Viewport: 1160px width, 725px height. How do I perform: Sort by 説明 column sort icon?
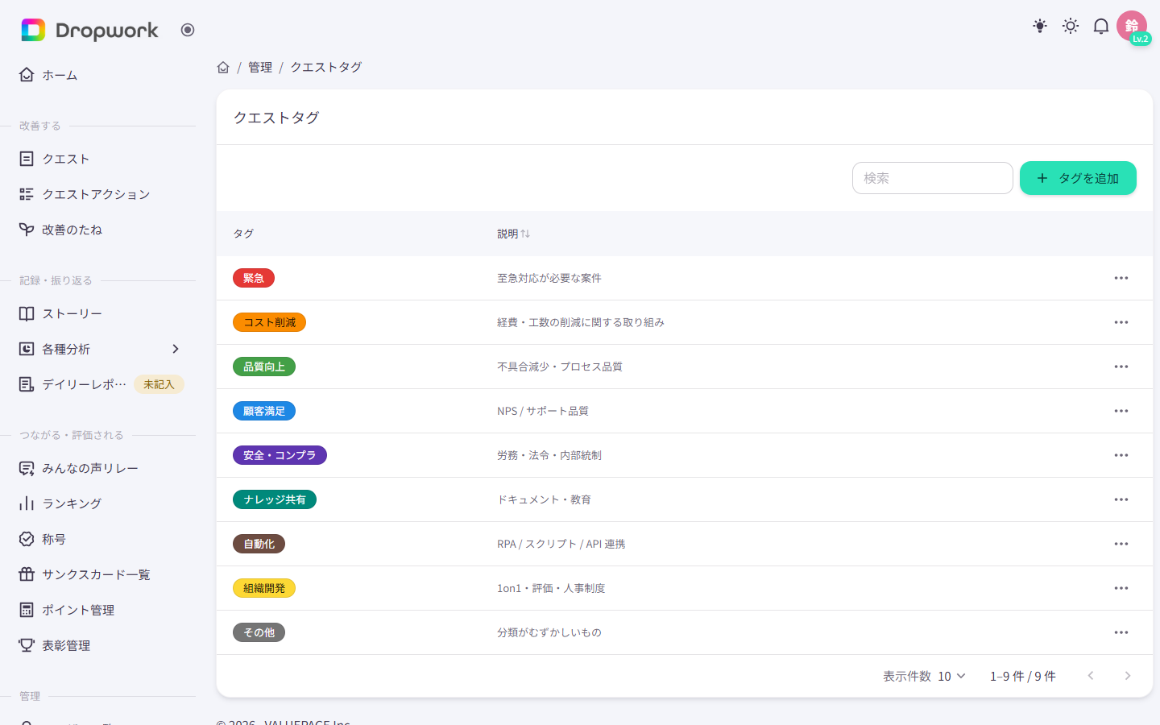click(x=525, y=234)
